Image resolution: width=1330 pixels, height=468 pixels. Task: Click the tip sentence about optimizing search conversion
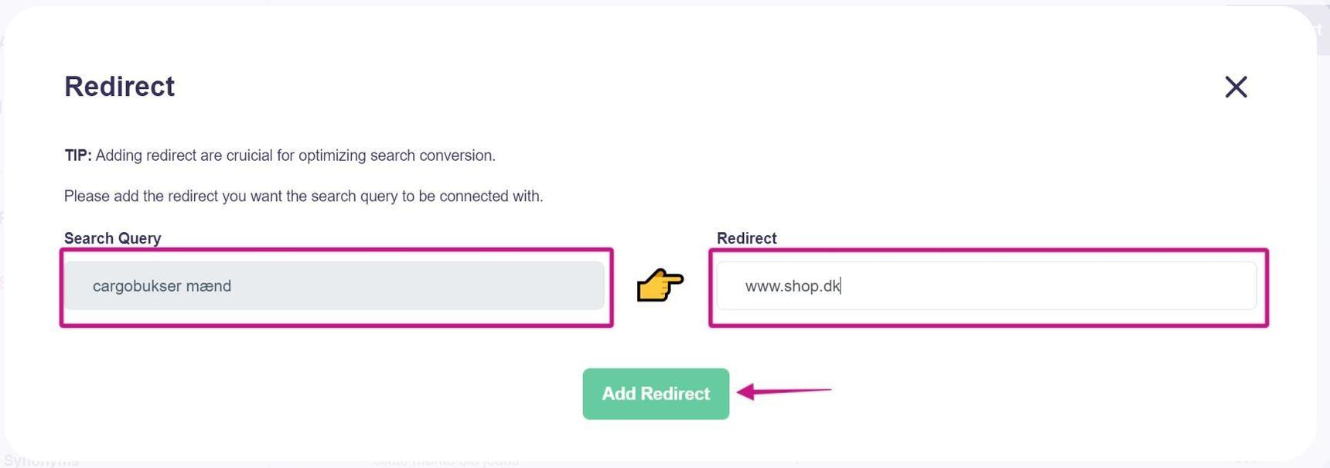pos(295,155)
